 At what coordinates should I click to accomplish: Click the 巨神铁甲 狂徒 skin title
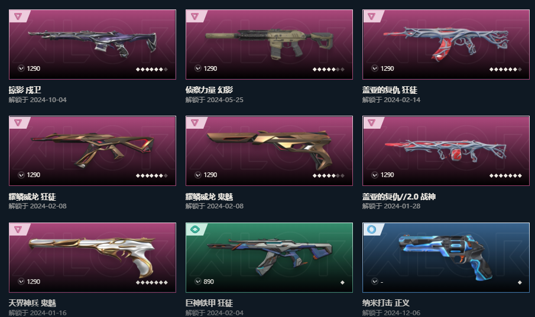pyautogui.click(x=209, y=303)
